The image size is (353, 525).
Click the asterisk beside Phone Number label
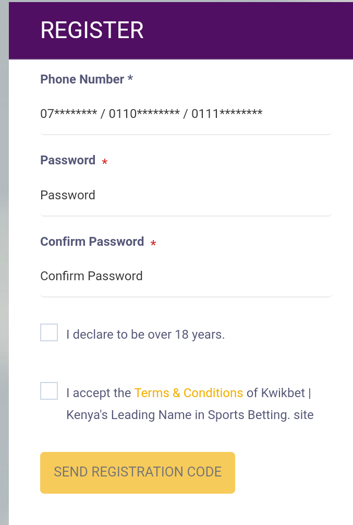pos(130,79)
